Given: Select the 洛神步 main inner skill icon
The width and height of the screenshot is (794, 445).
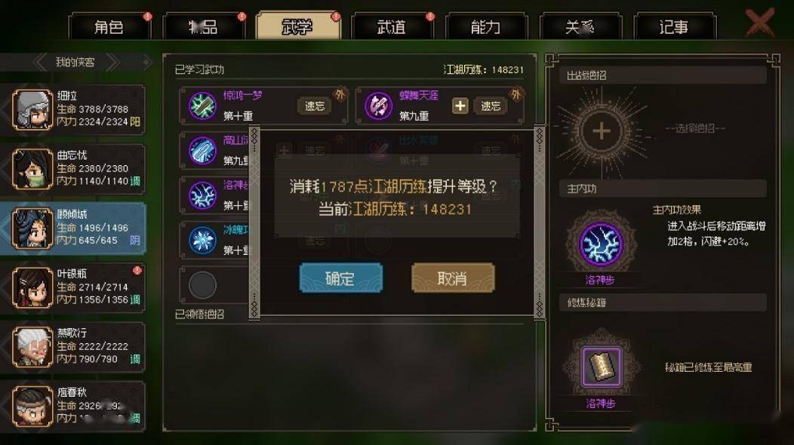Looking at the screenshot, I should [601, 244].
